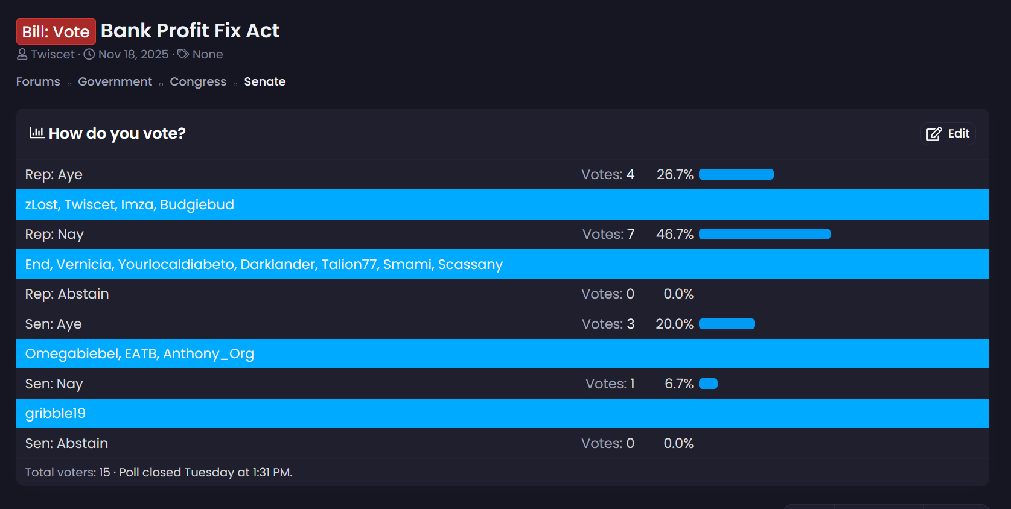Click the Rep: Aye progress bar

pos(736,174)
